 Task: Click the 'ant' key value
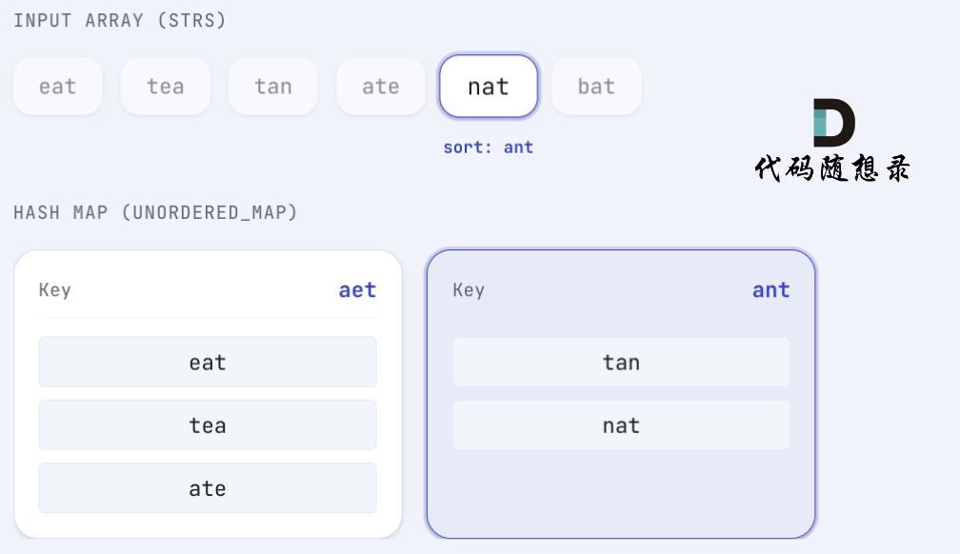coord(770,290)
